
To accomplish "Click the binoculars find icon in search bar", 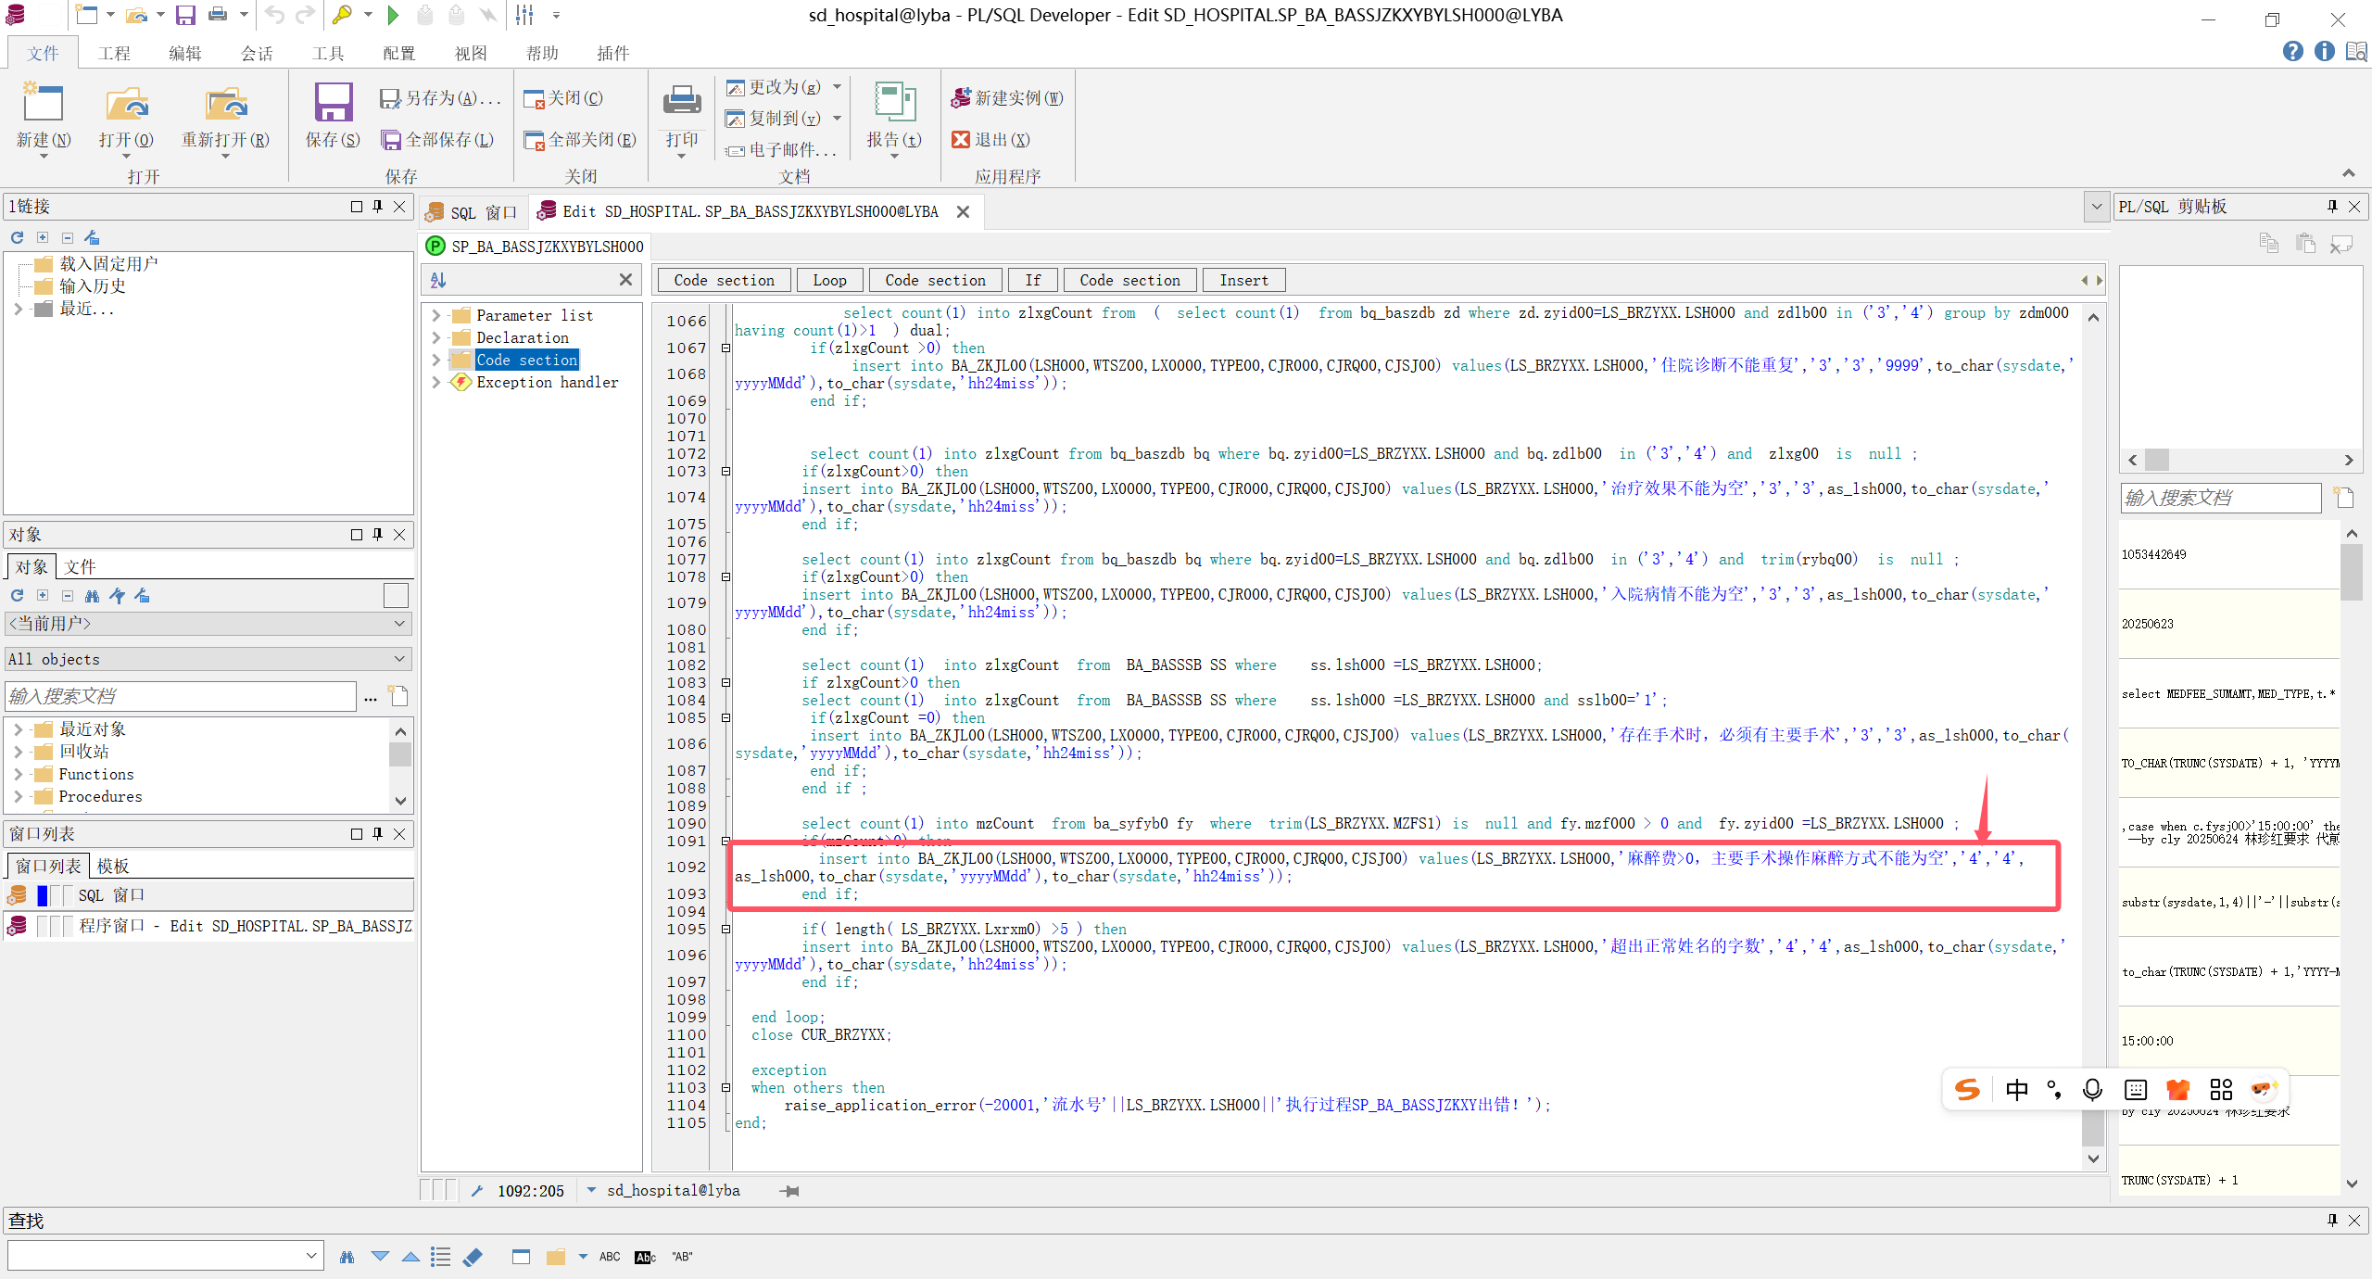I will (x=347, y=1257).
